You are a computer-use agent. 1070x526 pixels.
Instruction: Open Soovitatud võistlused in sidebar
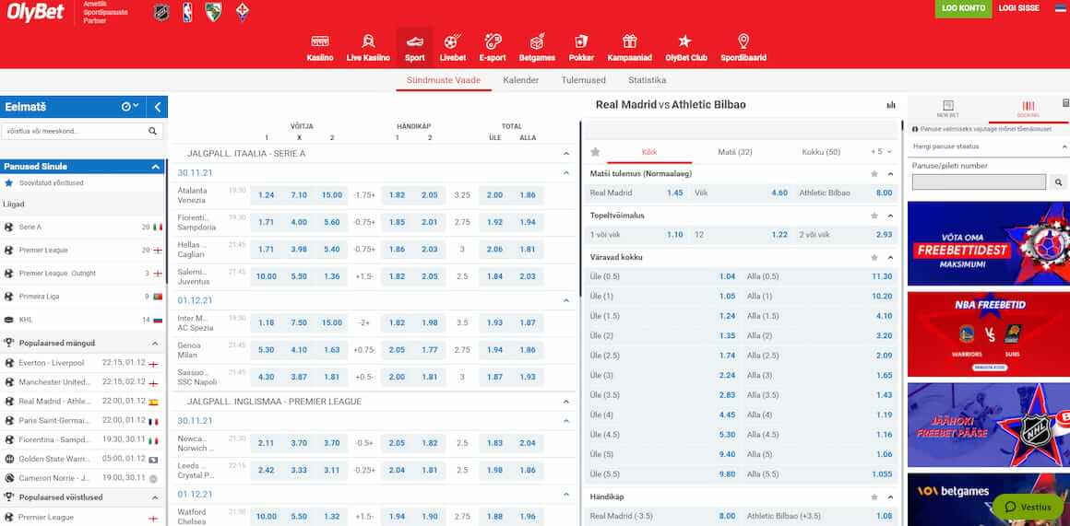pos(82,183)
